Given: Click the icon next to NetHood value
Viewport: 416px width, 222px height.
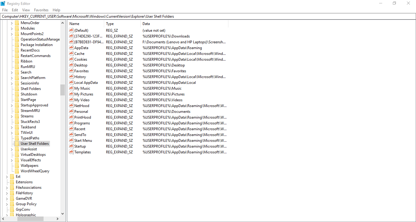Looking at the screenshot, I should [x=71, y=106].
